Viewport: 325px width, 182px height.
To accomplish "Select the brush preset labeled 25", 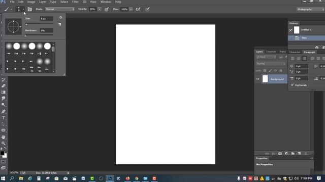I will click(x=31, y=69).
